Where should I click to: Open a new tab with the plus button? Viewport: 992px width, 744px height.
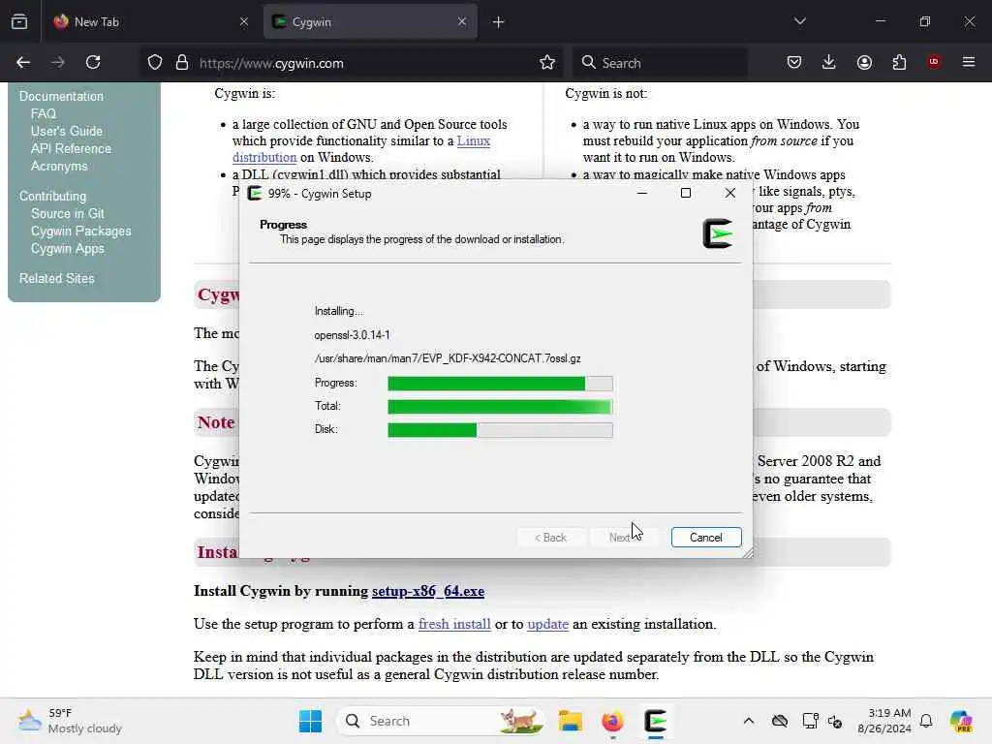tap(499, 22)
